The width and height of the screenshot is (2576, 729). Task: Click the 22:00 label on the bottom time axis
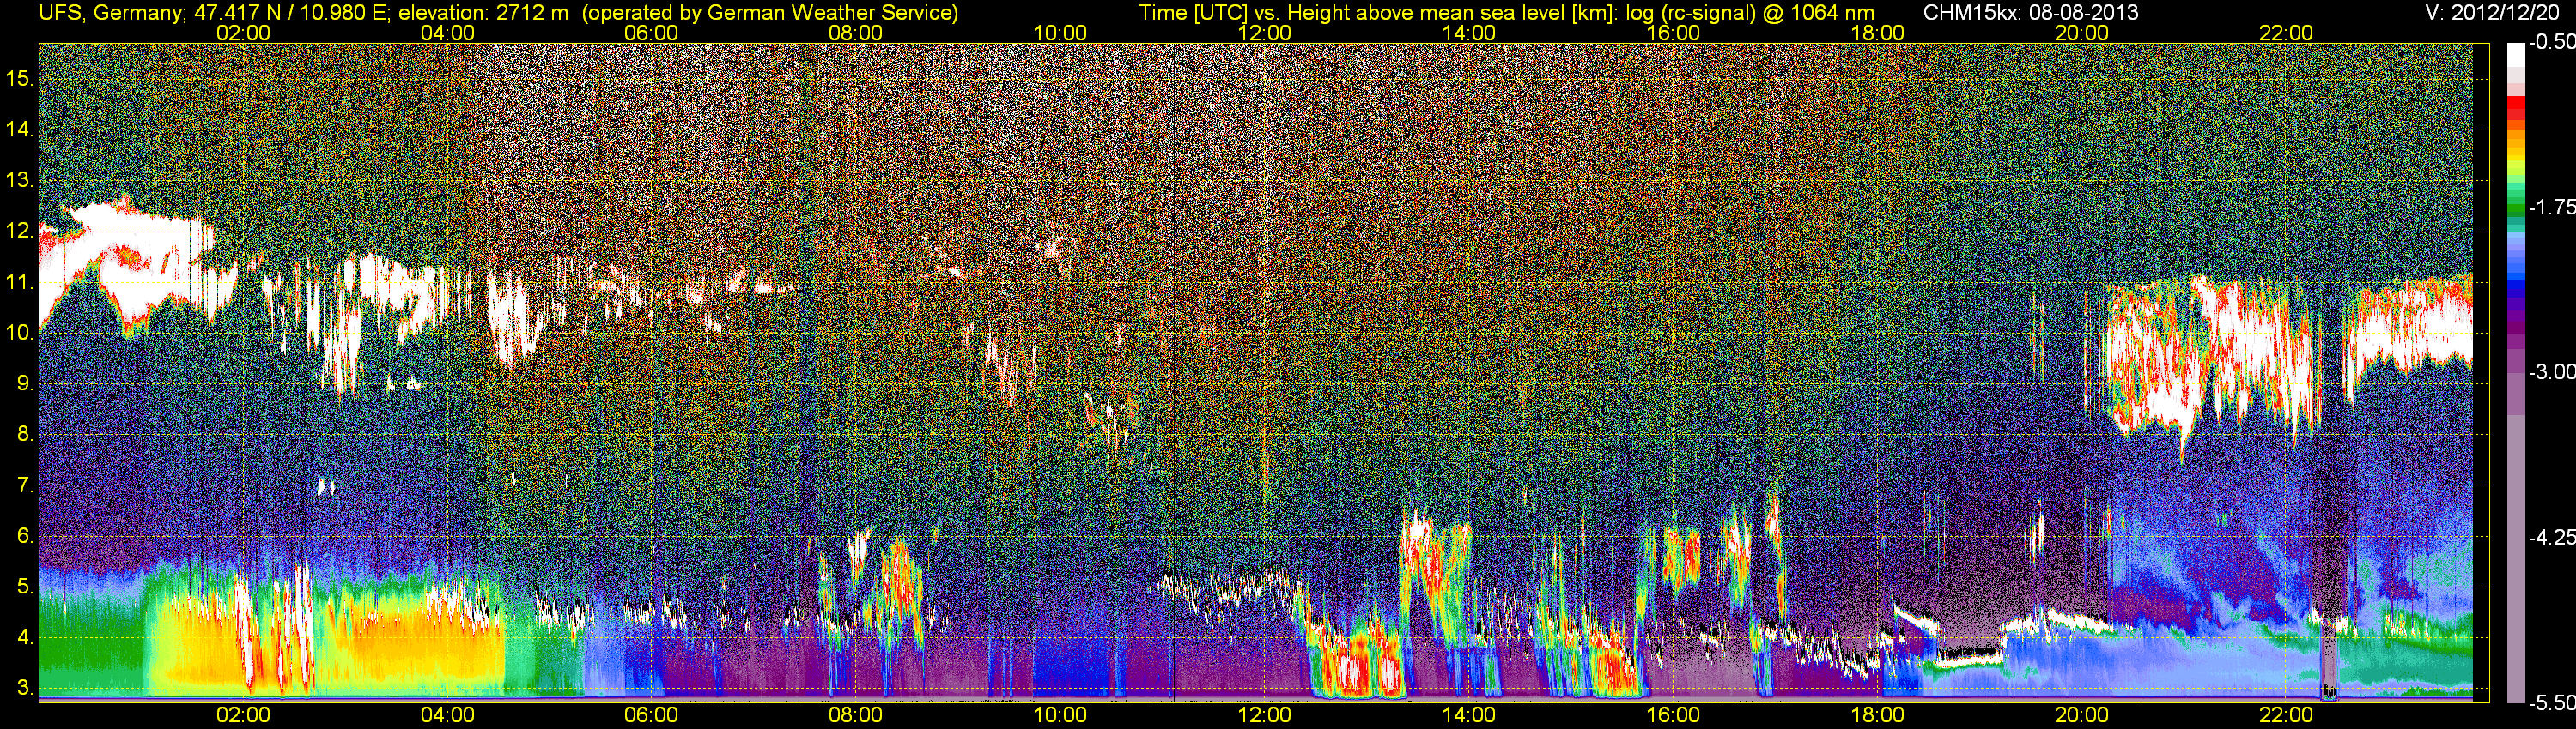pyautogui.click(x=2286, y=715)
